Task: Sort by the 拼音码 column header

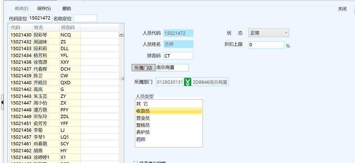Action: pos(70,27)
